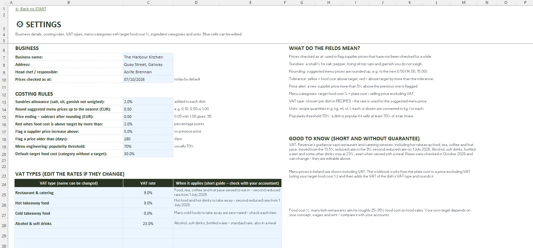Select head chef cell Aoife Brennan
The image size is (533, 248).
pyautogui.click(x=148, y=72)
